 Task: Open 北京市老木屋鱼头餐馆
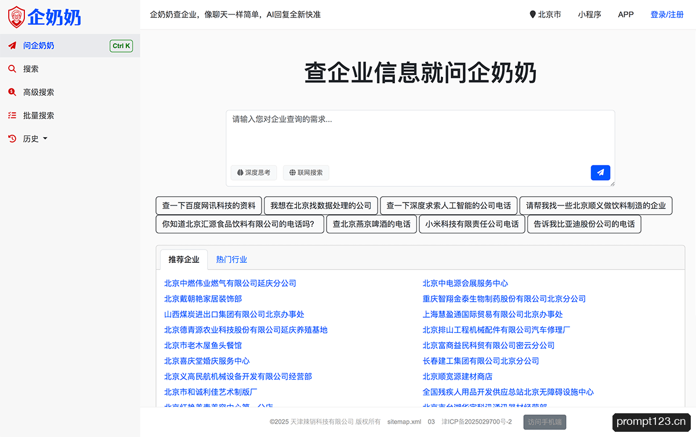(x=203, y=346)
